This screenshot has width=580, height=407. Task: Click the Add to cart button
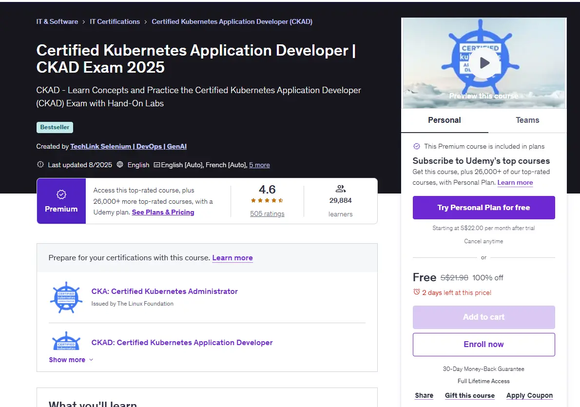click(484, 317)
